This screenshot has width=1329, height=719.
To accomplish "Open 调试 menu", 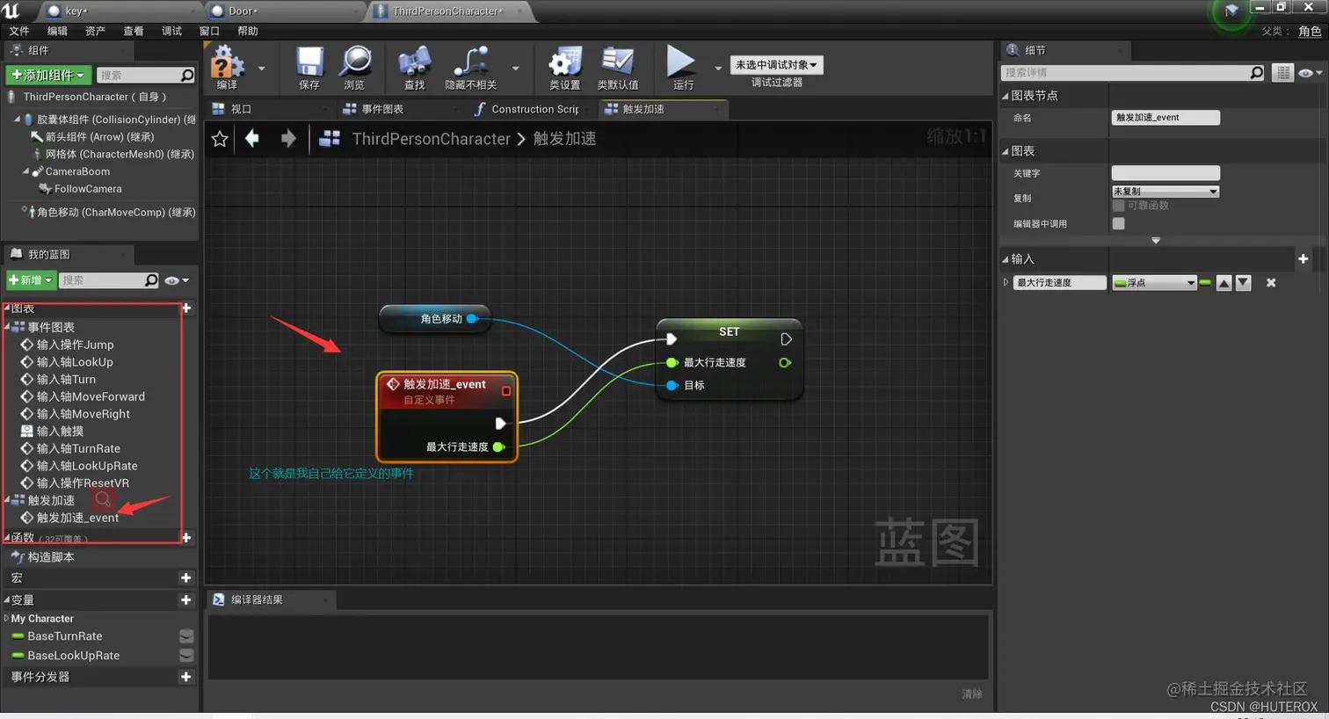I will [x=171, y=31].
